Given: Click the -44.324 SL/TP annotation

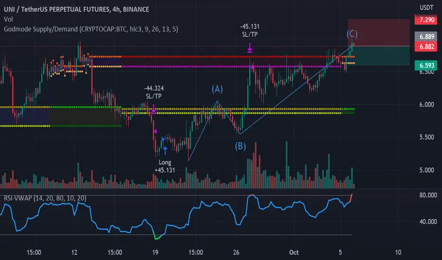Looking at the screenshot, I should pyautogui.click(x=154, y=92).
